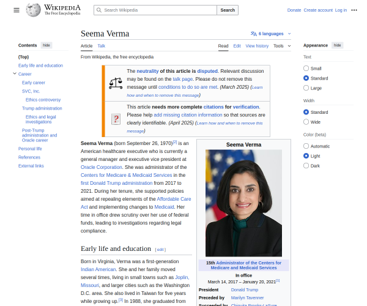
Task: Jump to External links in contents
Action: click(x=31, y=166)
